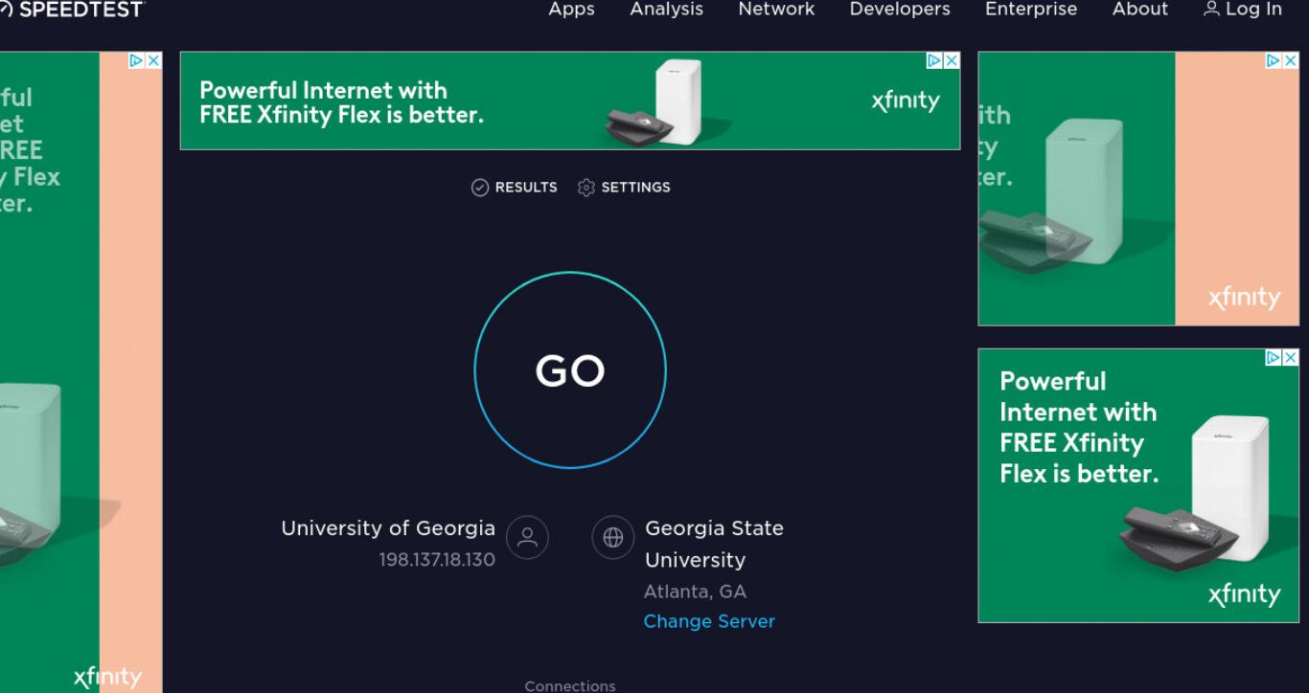Open the Developers menu

coord(900,10)
